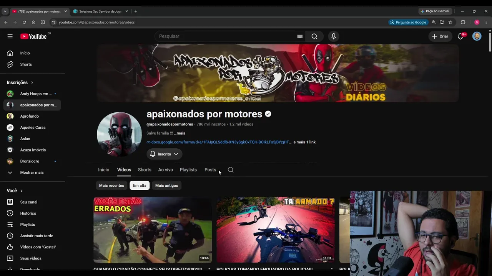Bookmark this page with the star
The height and width of the screenshot is (276, 492).
pos(450,22)
